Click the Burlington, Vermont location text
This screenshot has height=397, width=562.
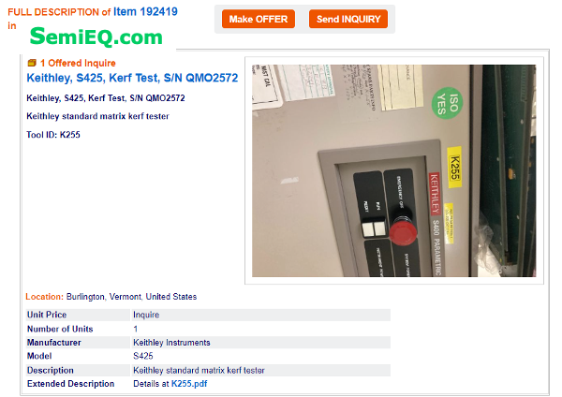(x=131, y=297)
